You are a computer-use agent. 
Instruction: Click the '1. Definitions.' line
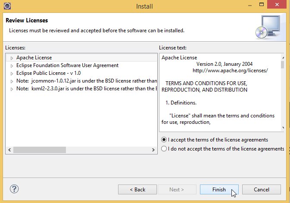pos(181,103)
